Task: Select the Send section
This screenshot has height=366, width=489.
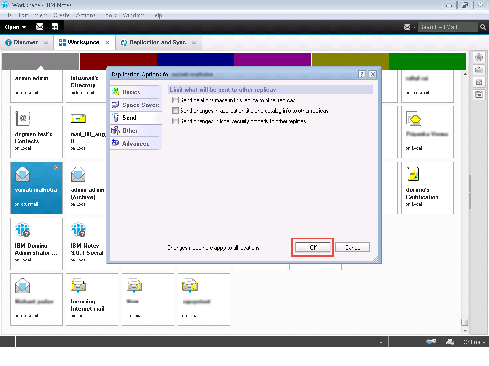Action: [136, 117]
